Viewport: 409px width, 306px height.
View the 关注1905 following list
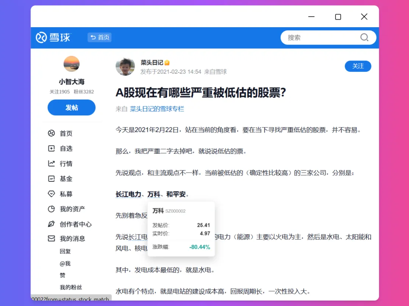[59, 91]
